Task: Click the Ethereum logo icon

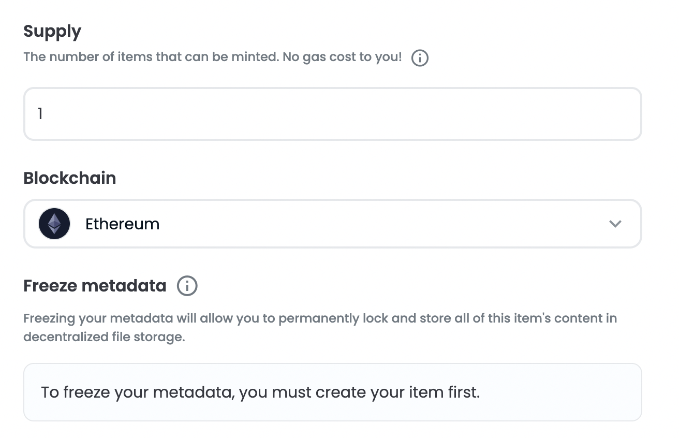Action: (x=54, y=224)
